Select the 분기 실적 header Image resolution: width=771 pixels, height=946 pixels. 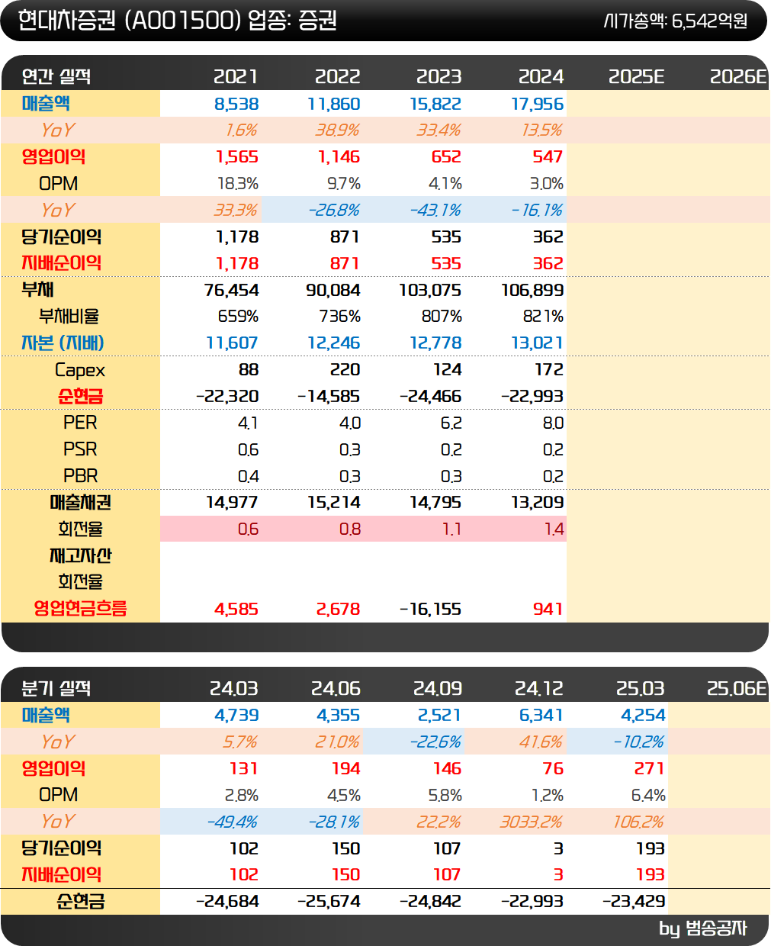pyautogui.click(x=56, y=688)
